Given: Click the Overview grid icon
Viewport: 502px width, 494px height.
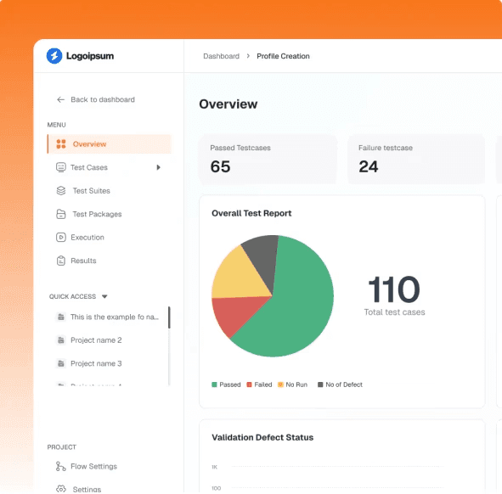Looking at the screenshot, I should (x=61, y=144).
